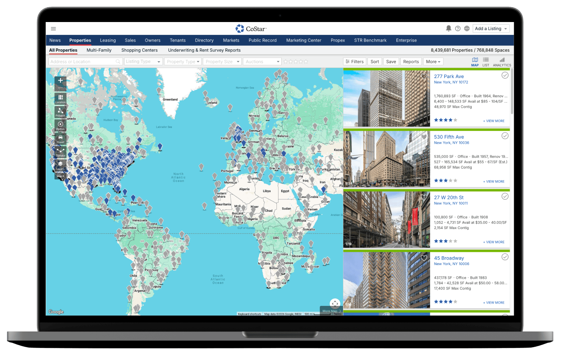Screen dimensions: 561x358
Task: Open the map Layers panel
Action: point(60,165)
